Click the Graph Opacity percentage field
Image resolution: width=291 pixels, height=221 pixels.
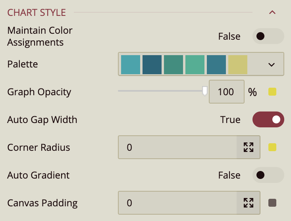226,92
